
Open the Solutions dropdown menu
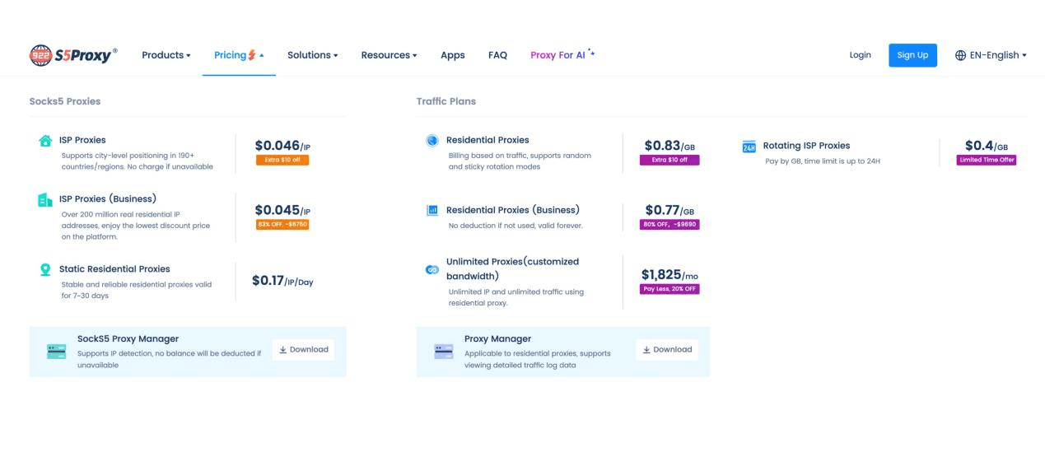click(312, 55)
